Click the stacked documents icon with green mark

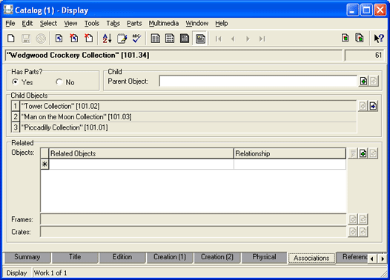click(360, 38)
